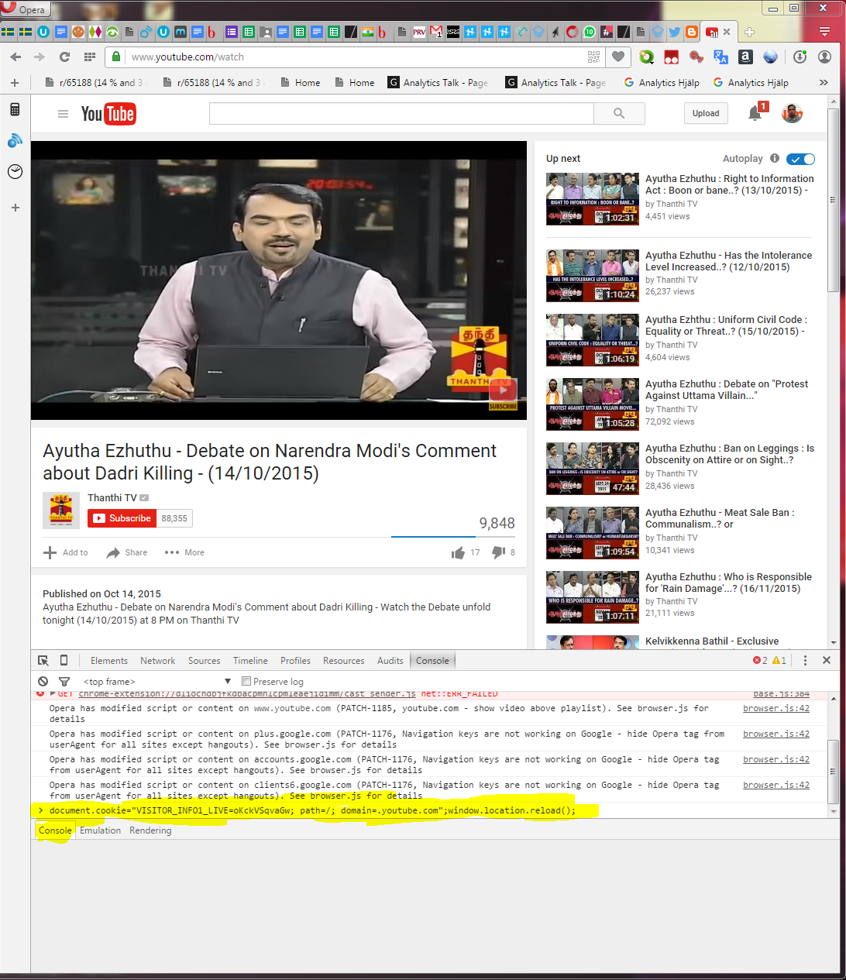The height and width of the screenshot is (980, 846).
Task: Click inside the YouTube search field
Action: 401,113
